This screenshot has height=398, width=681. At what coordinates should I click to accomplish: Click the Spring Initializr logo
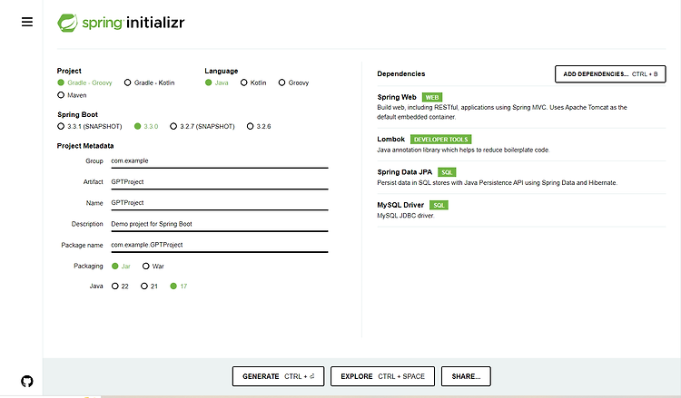(121, 23)
